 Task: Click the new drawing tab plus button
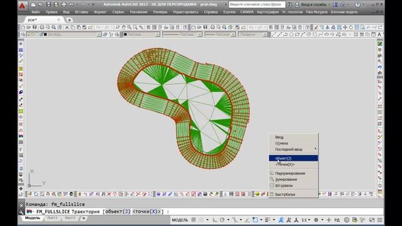pyautogui.click(x=69, y=20)
